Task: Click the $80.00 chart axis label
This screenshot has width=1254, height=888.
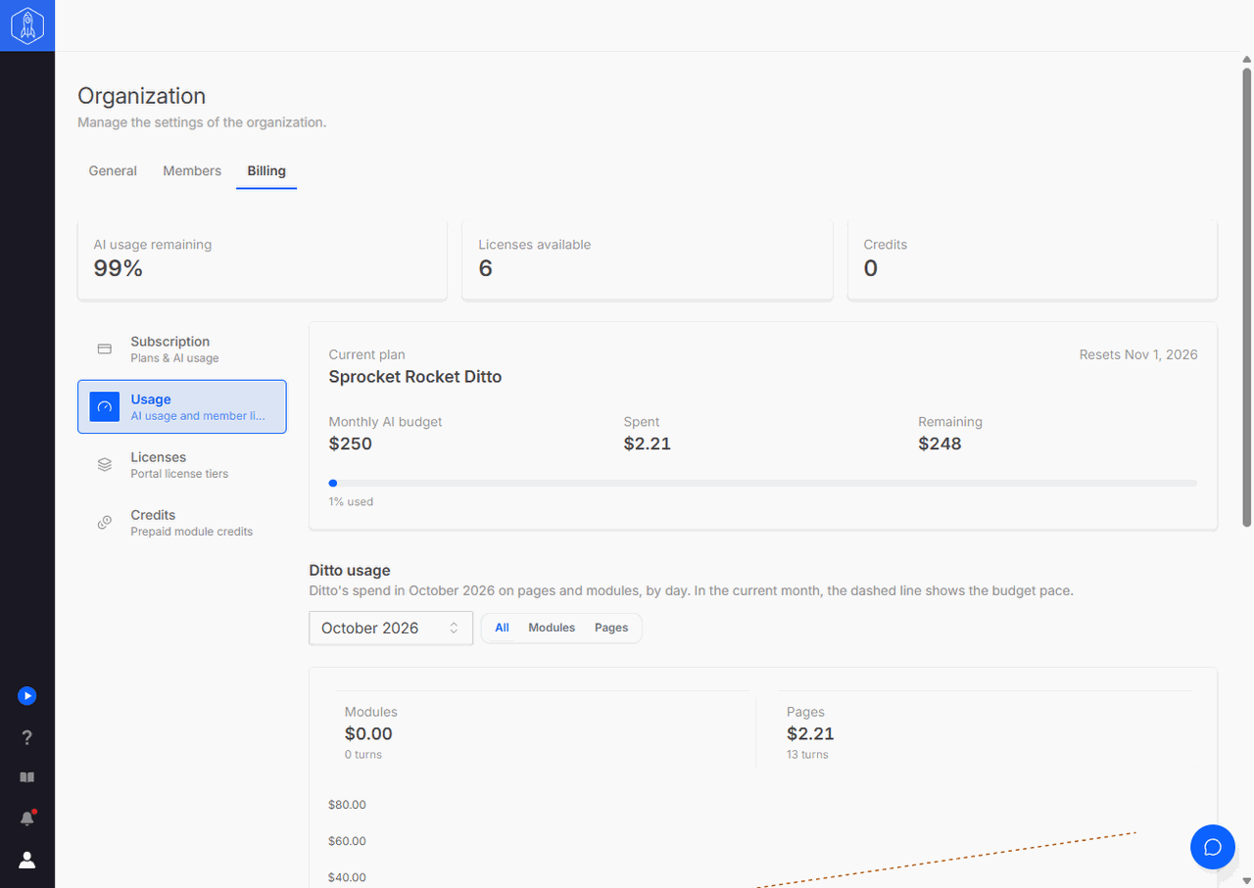Action: point(347,805)
